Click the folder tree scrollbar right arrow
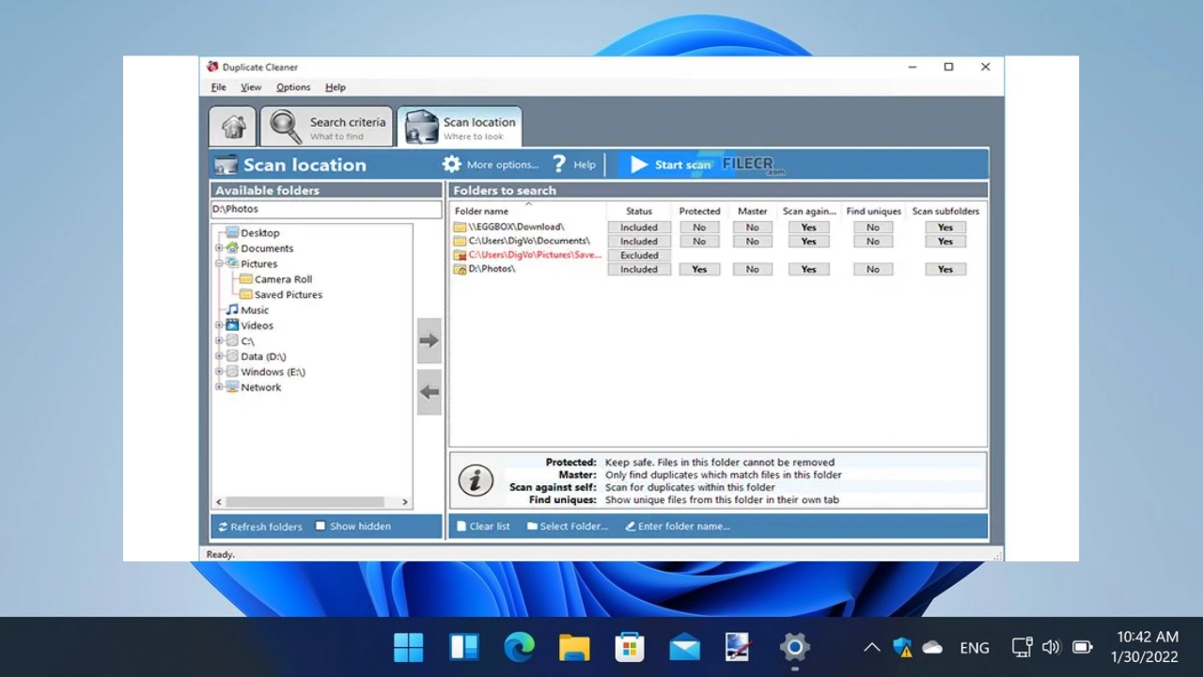Image resolution: width=1203 pixels, height=677 pixels. tap(405, 502)
